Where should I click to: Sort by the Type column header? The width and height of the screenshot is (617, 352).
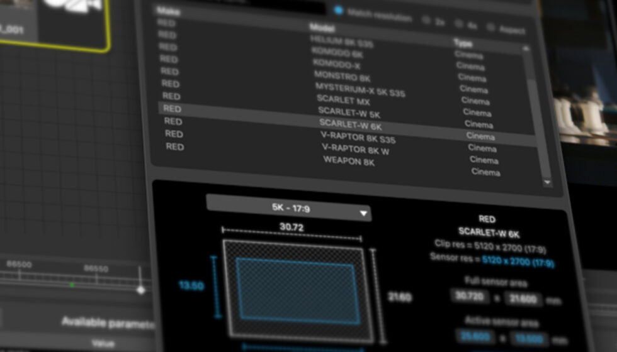[463, 43]
